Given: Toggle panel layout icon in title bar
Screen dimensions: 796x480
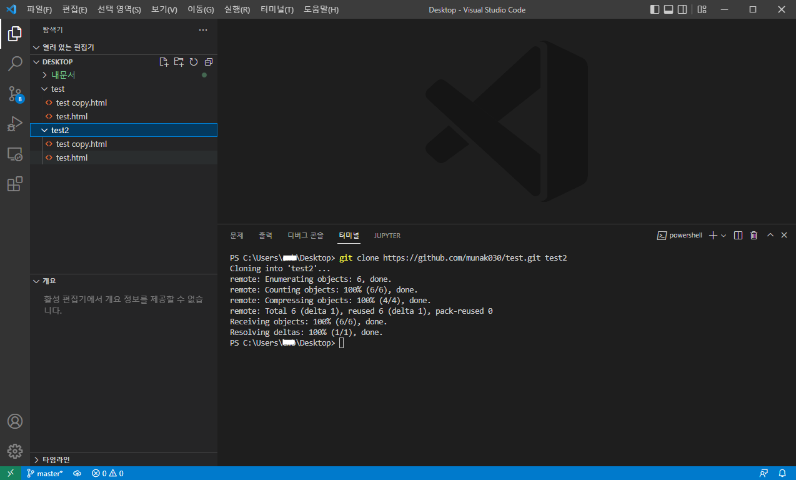Looking at the screenshot, I should point(669,9).
